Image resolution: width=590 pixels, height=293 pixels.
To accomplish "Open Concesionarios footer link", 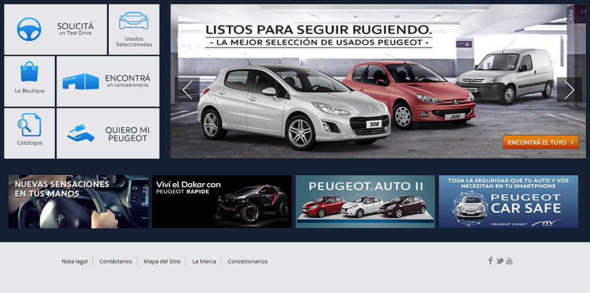I will 248,261.
